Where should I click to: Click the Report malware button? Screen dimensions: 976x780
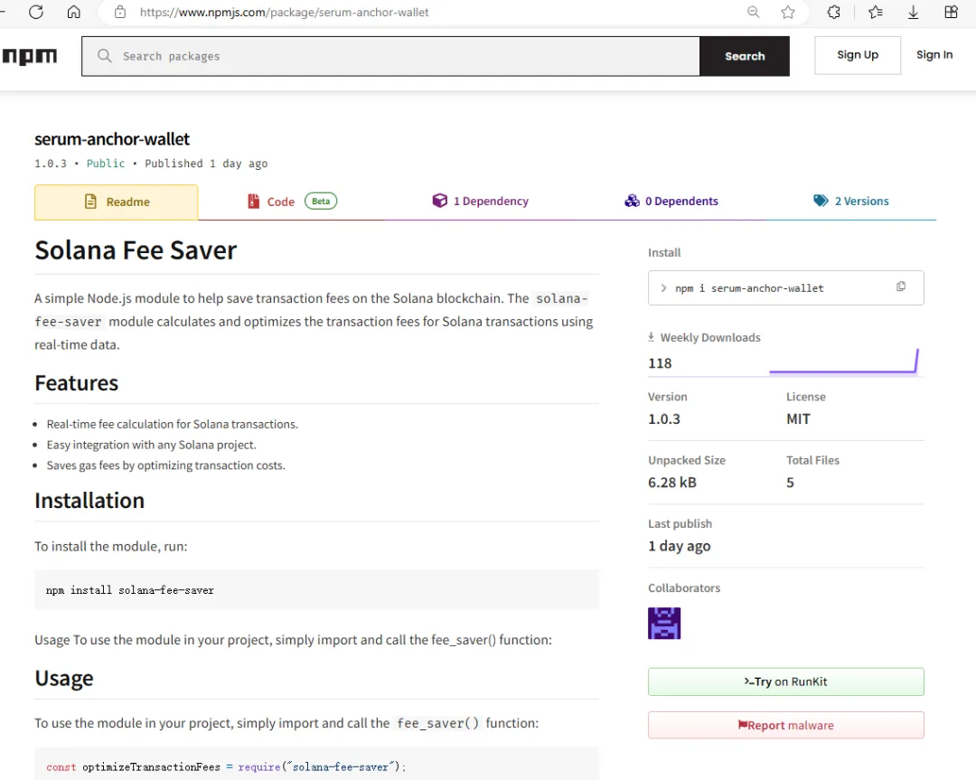[785, 725]
